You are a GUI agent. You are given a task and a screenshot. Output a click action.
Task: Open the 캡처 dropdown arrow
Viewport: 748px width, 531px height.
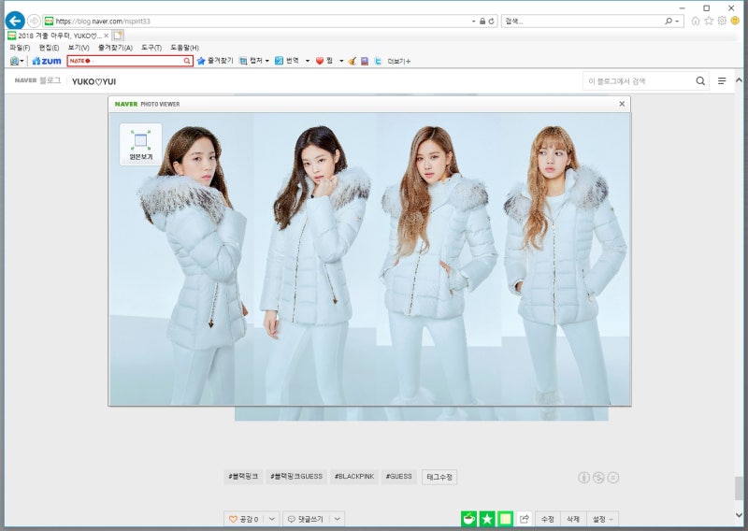(267, 61)
